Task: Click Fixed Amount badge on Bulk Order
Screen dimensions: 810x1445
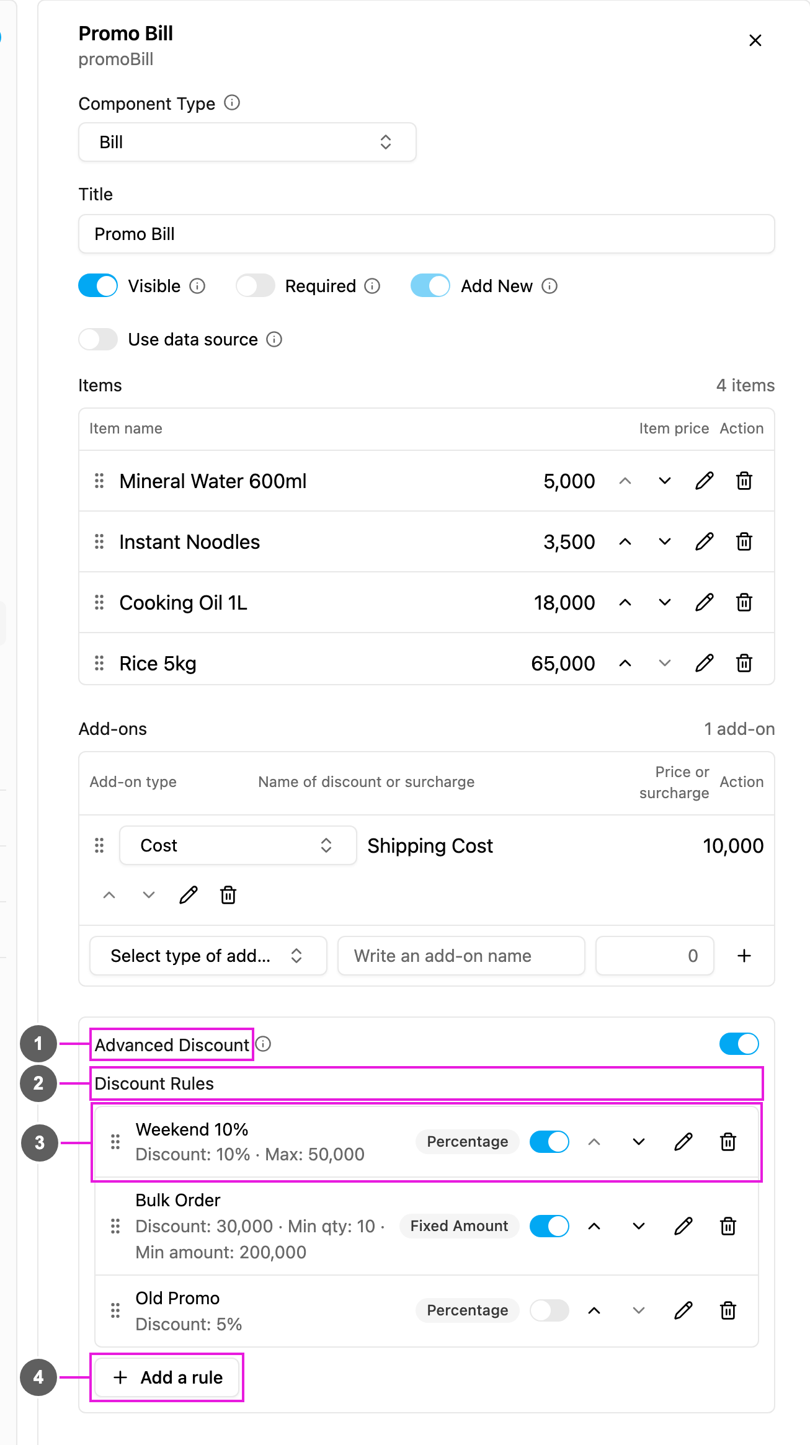Action: pos(460,1226)
